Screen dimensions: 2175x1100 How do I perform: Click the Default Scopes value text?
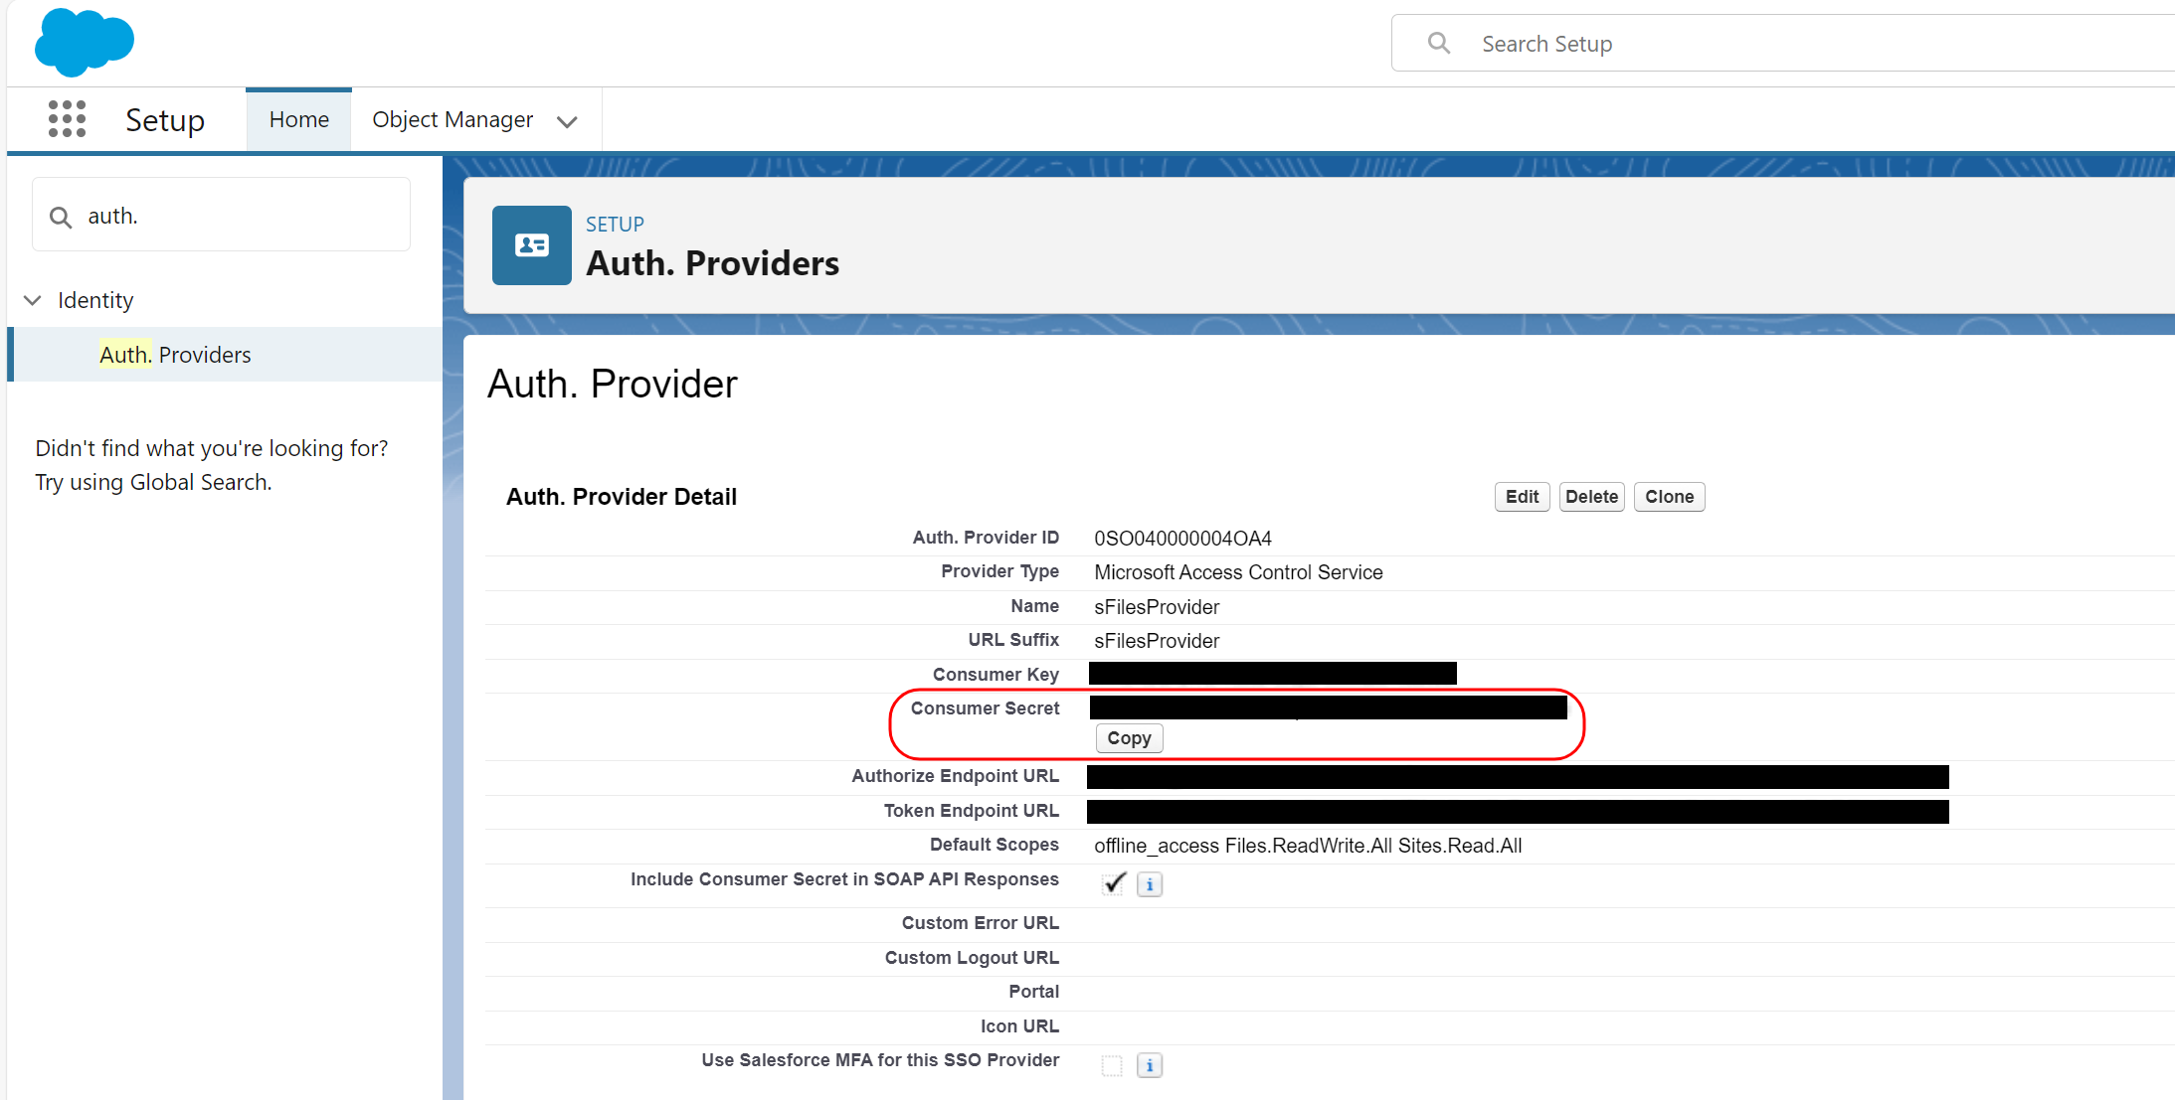[1308, 846]
